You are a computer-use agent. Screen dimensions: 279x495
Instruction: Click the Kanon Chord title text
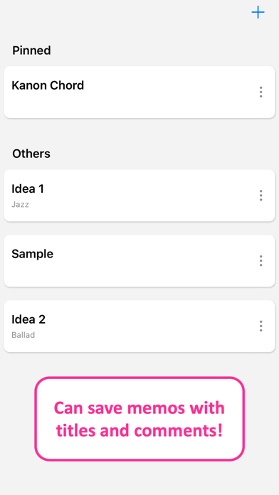pos(48,85)
